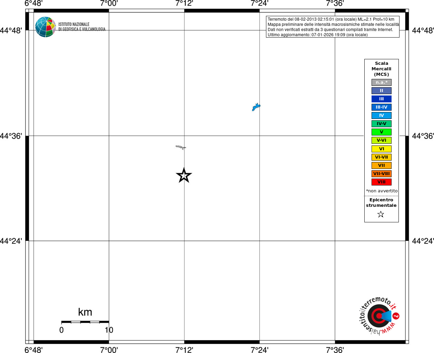The width and height of the screenshot is (434, 353).
Task: Click the epicenter star on the map
Action: pos(184,175)
